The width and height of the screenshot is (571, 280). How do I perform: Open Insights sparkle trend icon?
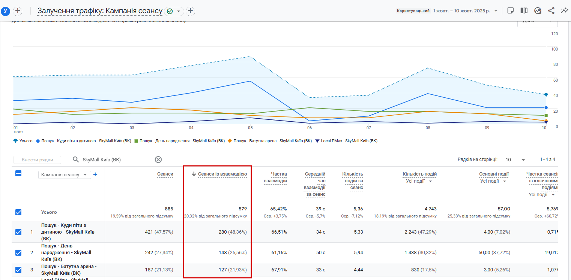point(565,11)
